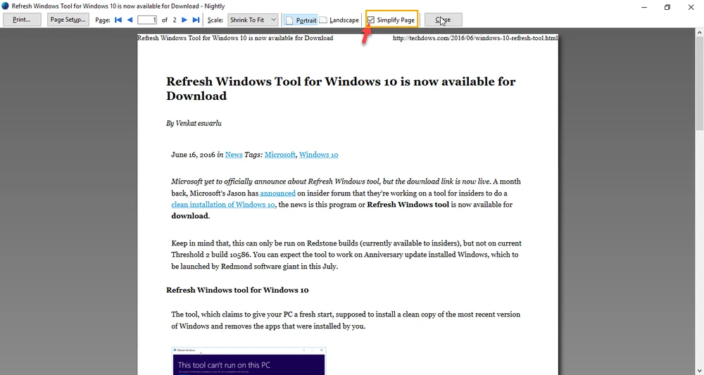704x375 pixels.
Task: Click the 'June 16, 2016' date text
Action: point(193,154)
